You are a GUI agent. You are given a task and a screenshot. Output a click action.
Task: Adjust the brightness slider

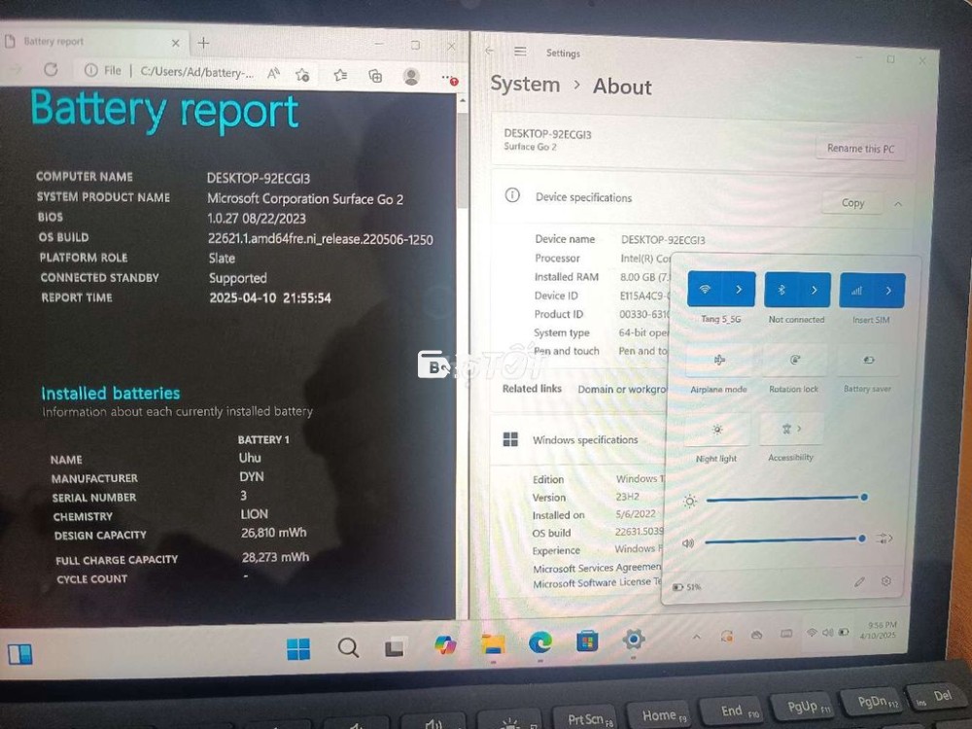[786, 498]
